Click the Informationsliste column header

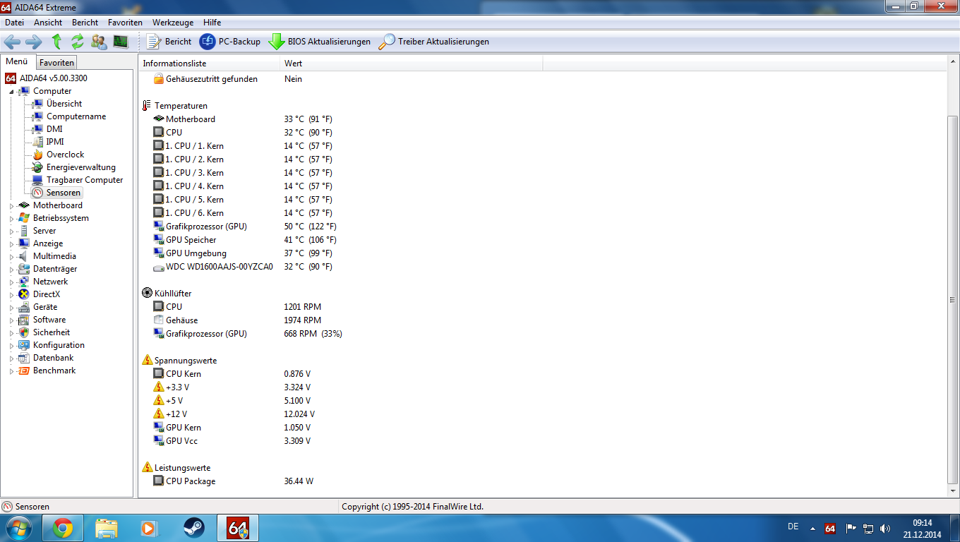point(210,64)
